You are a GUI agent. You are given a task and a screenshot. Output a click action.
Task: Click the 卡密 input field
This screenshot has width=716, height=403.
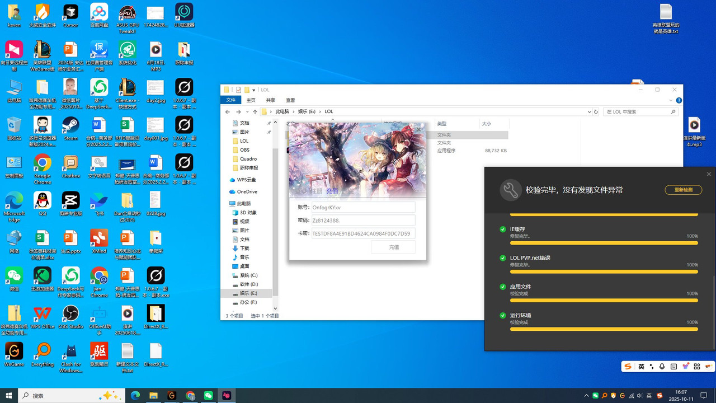(x=363, y=233)
